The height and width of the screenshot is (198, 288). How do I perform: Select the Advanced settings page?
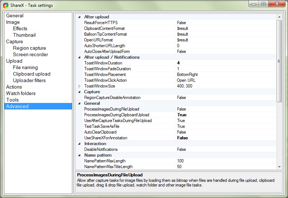pos(38,106)
